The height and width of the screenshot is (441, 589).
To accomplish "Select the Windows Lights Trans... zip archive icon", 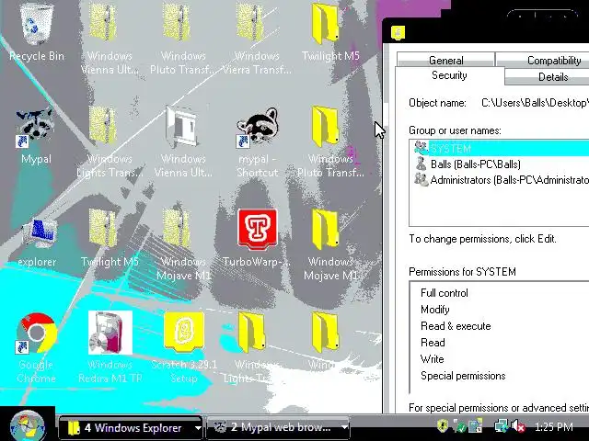I will (x=102, y=127).
